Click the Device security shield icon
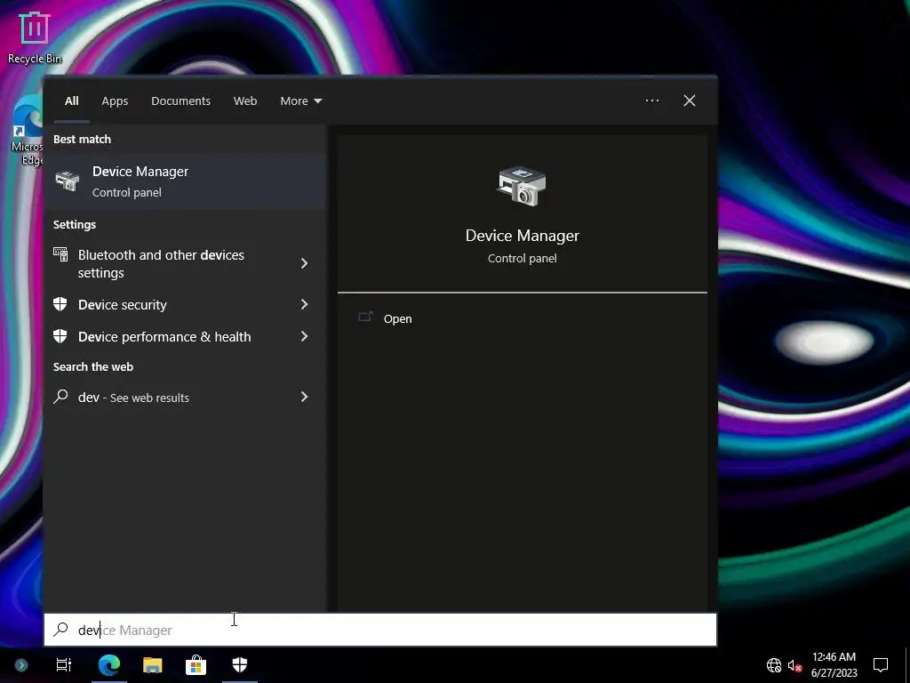The width and height of the screenshot is (910, 683). pos(60,304)
